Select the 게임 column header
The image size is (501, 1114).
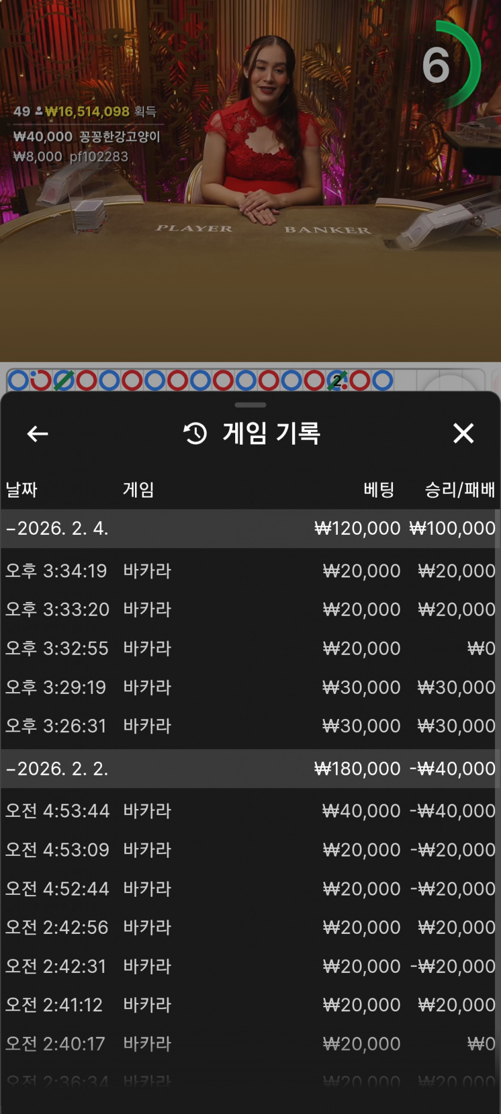tap(139, 490)
